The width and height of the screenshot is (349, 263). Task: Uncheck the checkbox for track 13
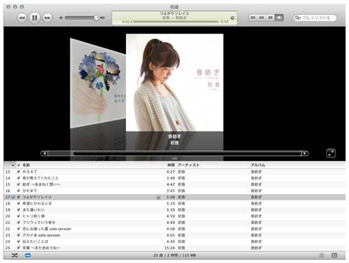pyautogui.click(x=18, y=171)
